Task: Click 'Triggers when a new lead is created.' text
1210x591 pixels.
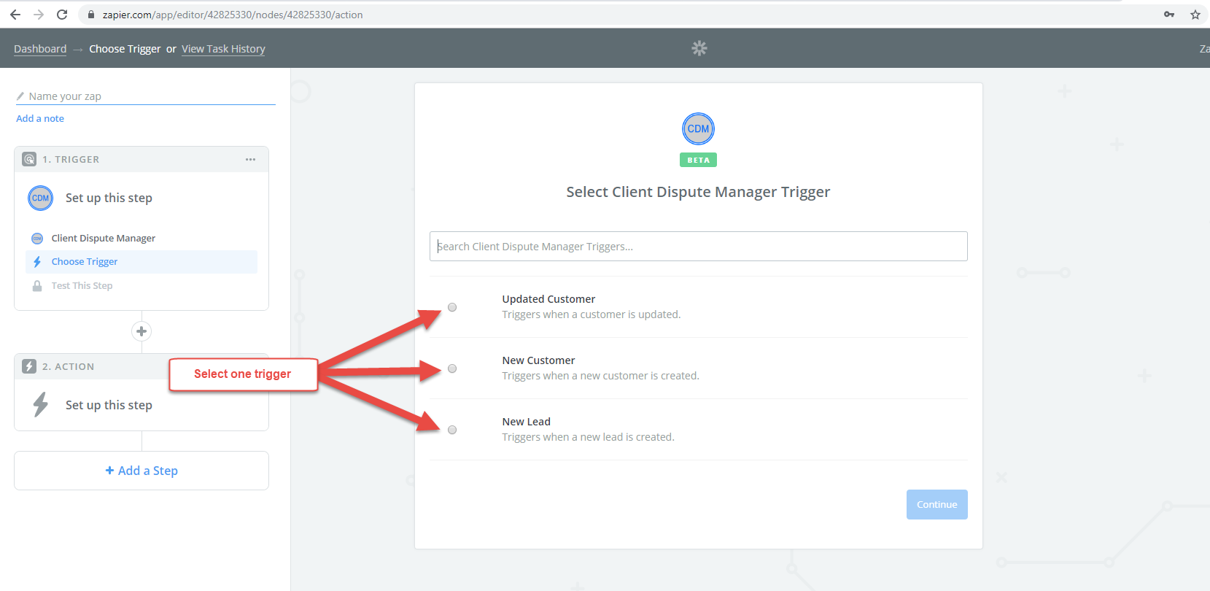Action: (x=588, y=437)
